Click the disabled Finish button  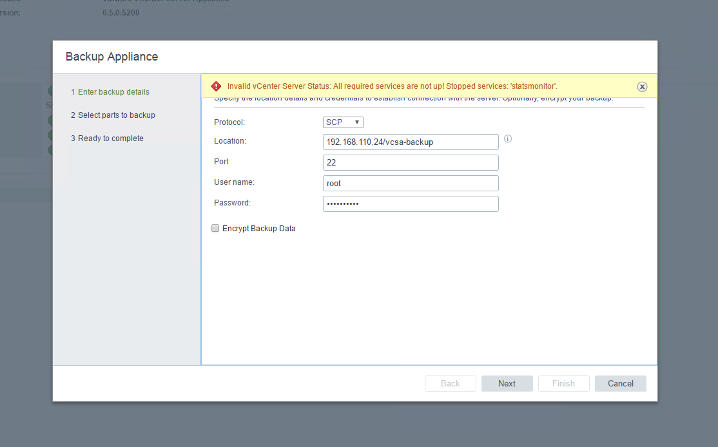click(x=564, y=383)
